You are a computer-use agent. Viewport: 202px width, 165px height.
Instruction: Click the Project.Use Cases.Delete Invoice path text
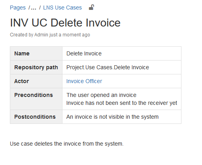[108, 67]
